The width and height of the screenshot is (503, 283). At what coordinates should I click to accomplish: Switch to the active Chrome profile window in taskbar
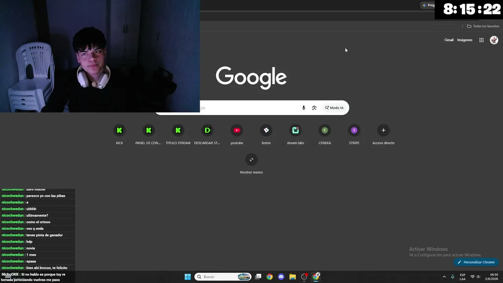[x=316, y=277]
